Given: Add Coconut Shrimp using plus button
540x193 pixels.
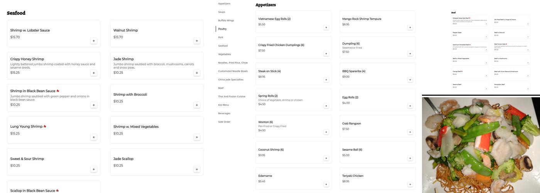Looking at the screenshot, I should [x=326, y=158].
